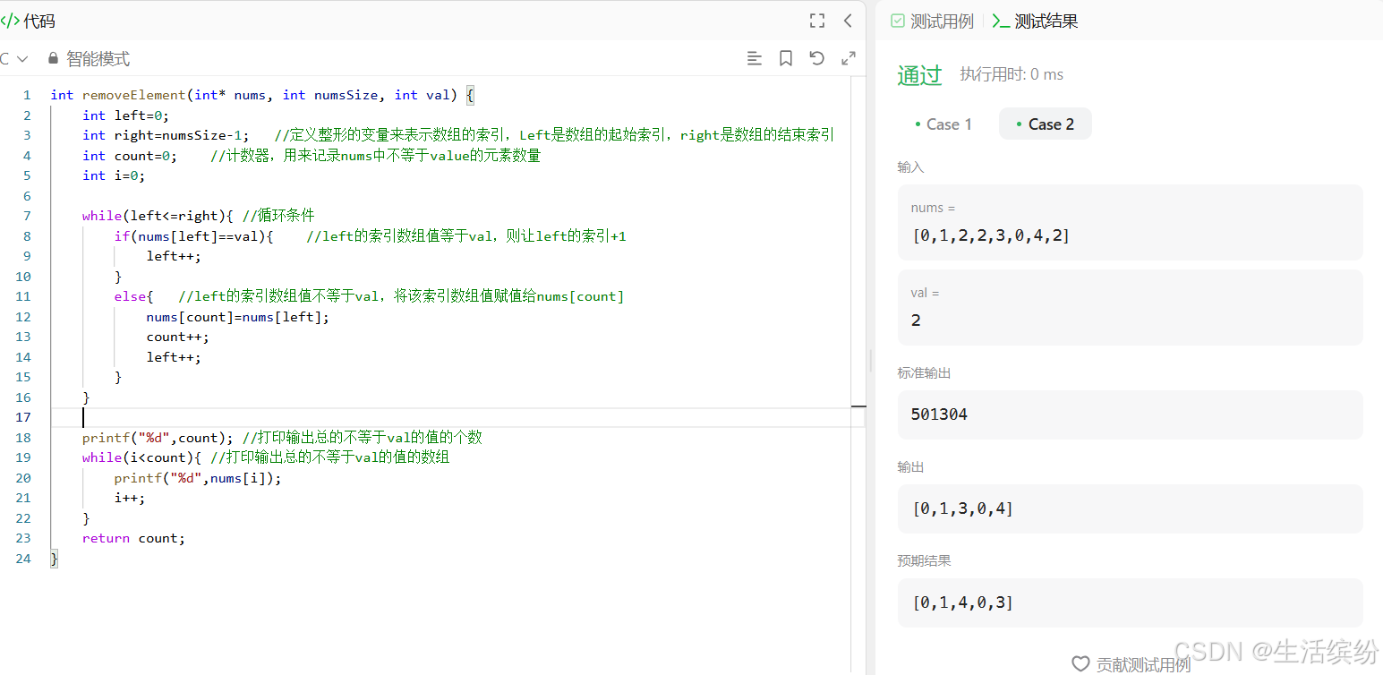The width and height of the screenshot is (1383, 675).
Task: Click the code panel fullscreen icon
Action: coord(815,20)
